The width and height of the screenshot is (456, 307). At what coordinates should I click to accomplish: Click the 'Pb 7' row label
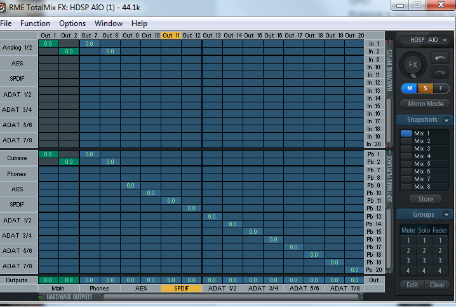(374, 170)
